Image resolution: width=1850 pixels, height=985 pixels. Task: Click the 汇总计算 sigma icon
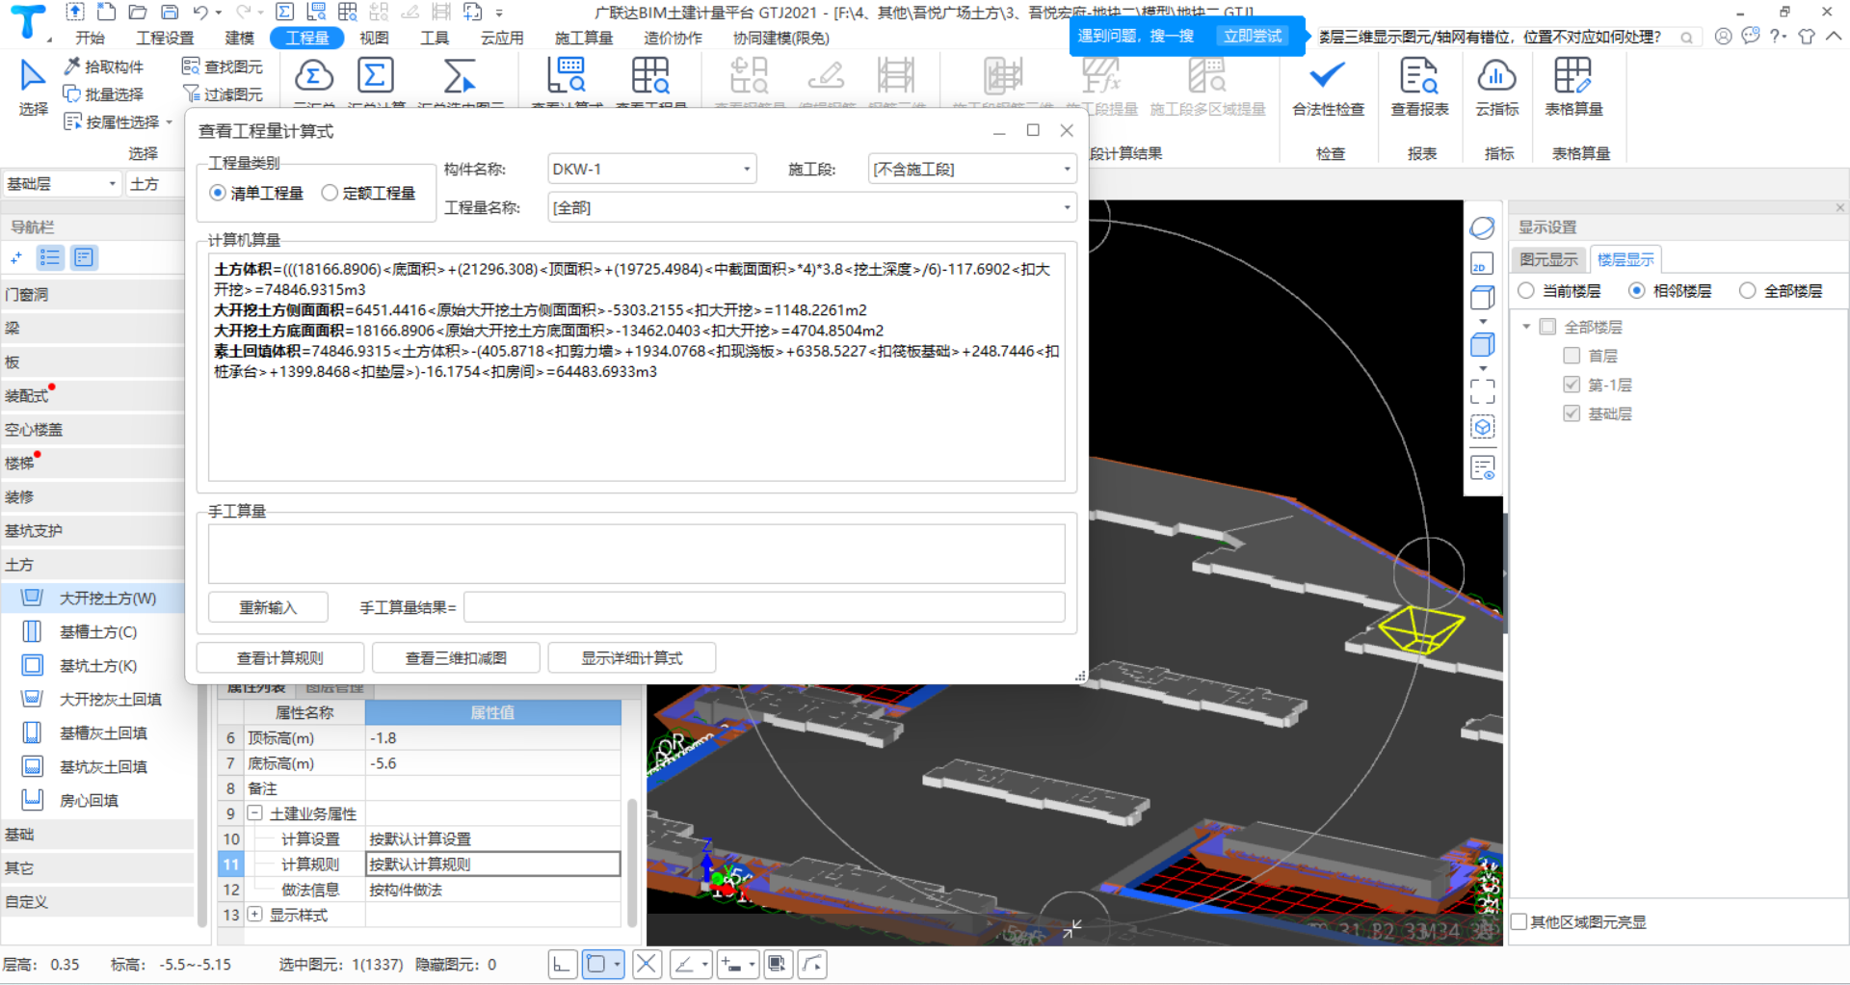pos(376,75)
